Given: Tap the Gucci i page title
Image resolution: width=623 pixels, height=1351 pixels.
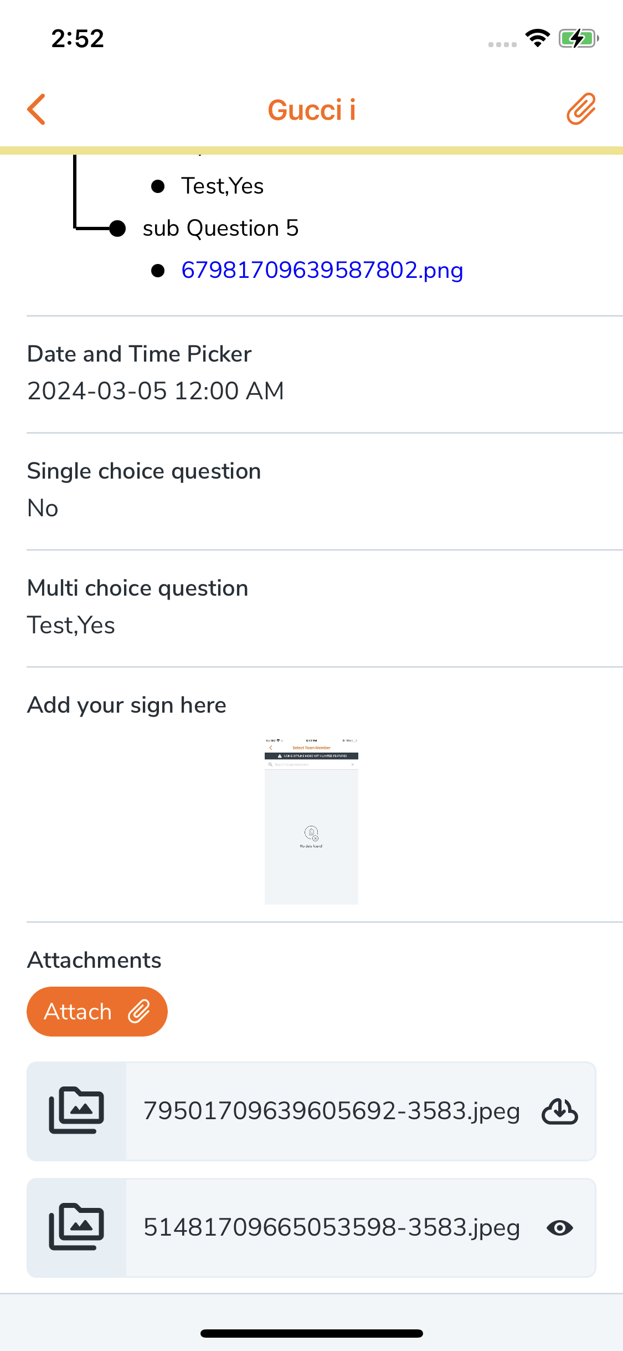Looking at the screenshot, I should (311, 110).
